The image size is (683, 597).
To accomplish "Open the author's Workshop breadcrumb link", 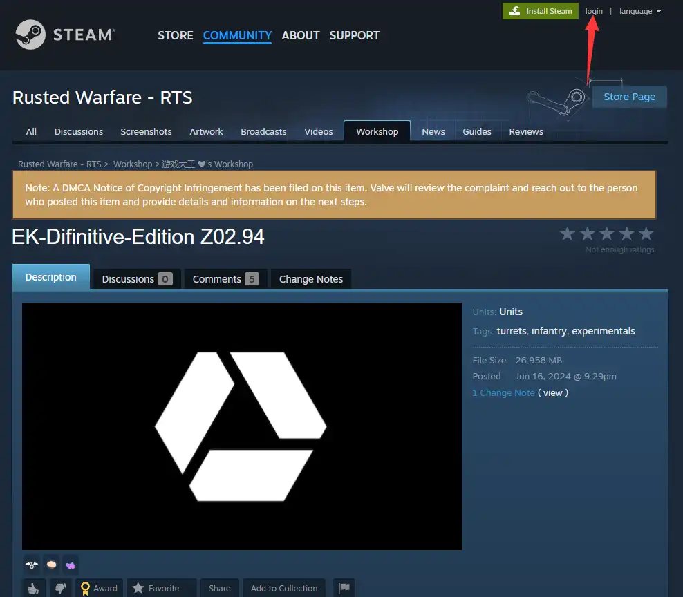I will (207, 164).
